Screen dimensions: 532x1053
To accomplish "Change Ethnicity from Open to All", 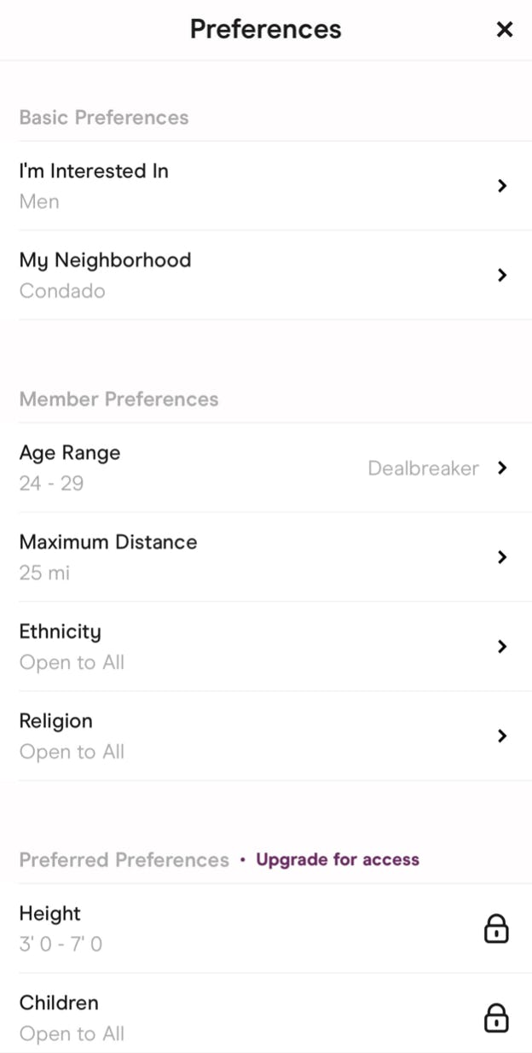I will pyautogui.click(x=72, y=661).
